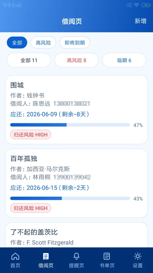This screenshot has height=273, width=153.
Task: Tap the 新增 button
Action: click(140, 21)
